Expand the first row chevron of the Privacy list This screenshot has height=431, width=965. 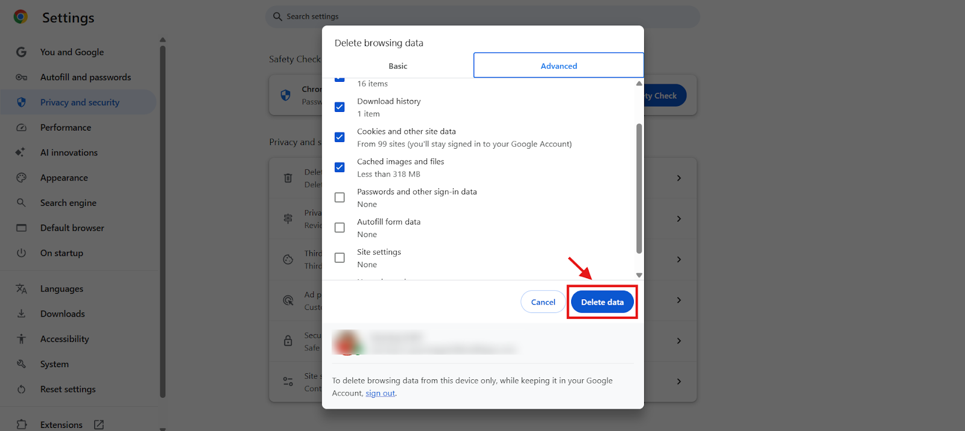click(679, 178)
